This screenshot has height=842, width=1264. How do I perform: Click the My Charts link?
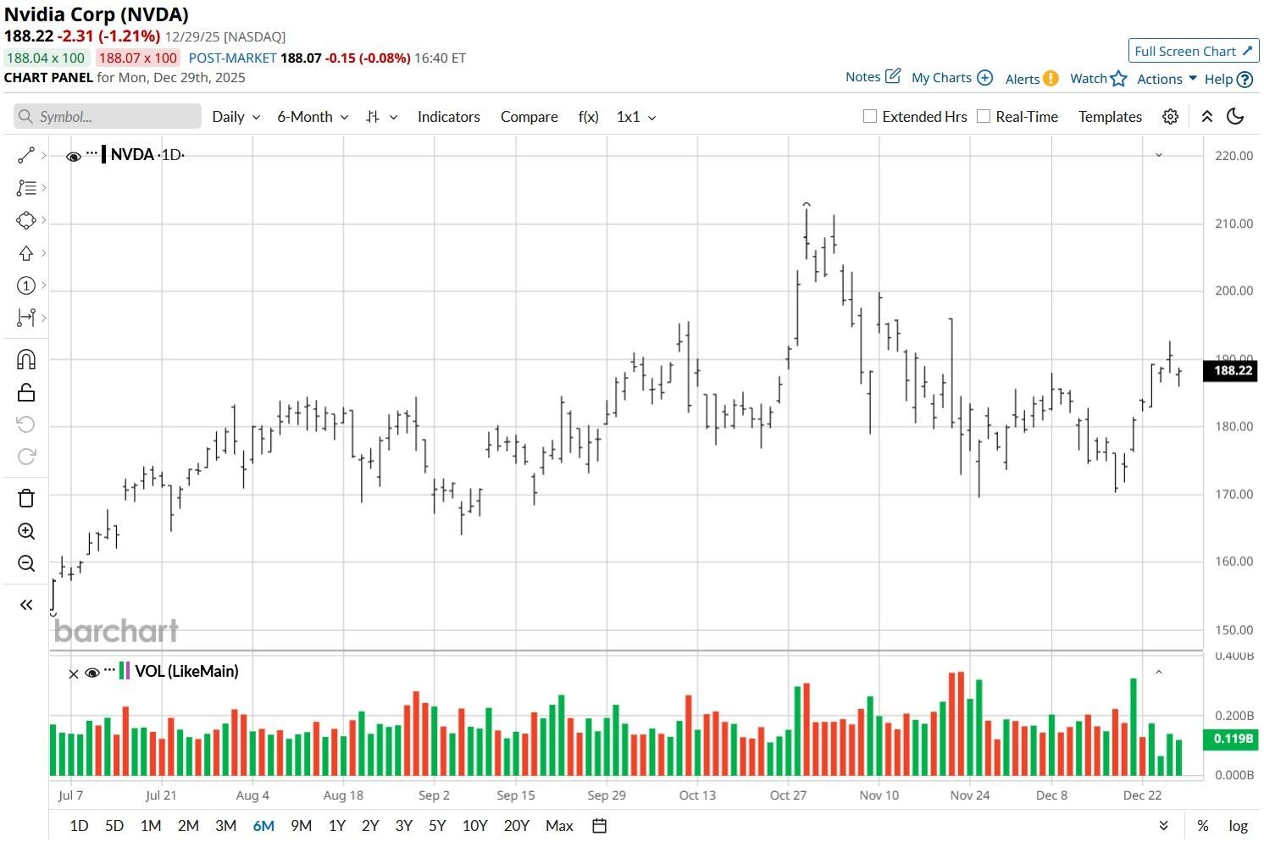coord(941,77)
